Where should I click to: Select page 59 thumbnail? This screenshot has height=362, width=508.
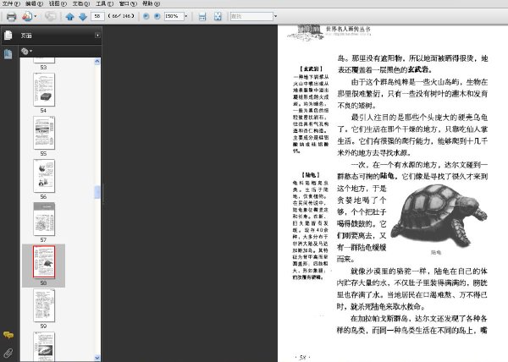pyautogui.click(x=44, y=305)
